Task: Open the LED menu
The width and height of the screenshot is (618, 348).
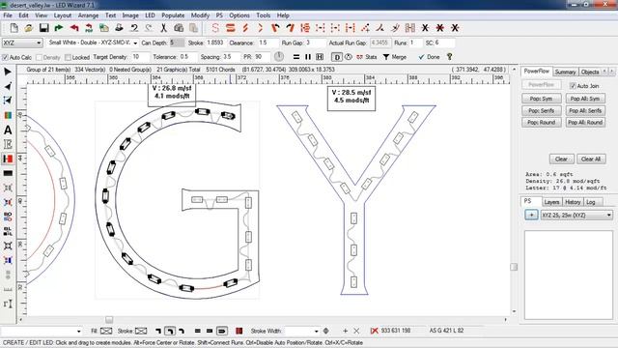Action: (150, 15)
